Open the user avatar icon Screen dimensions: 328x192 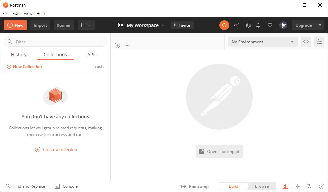283,25
